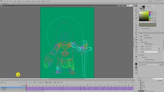Open the library document dropdown

(149, 65)
